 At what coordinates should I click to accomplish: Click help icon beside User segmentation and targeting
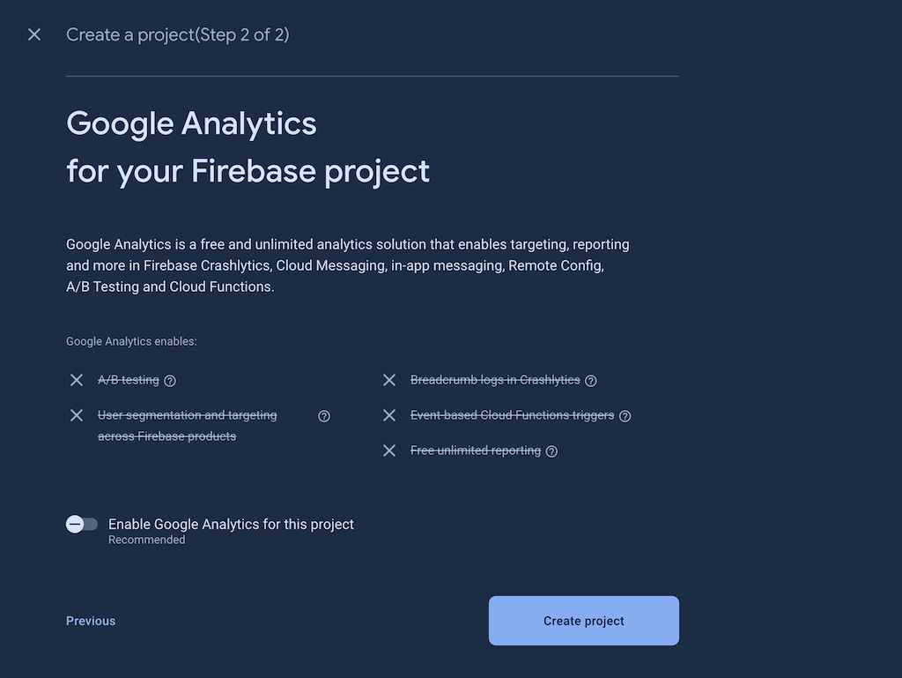324,416
